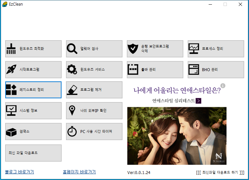Click the monitor graph icon for 프로세스 정리
Screen dimensions: 249x180
pyautogui.click(x=194, y=49)
